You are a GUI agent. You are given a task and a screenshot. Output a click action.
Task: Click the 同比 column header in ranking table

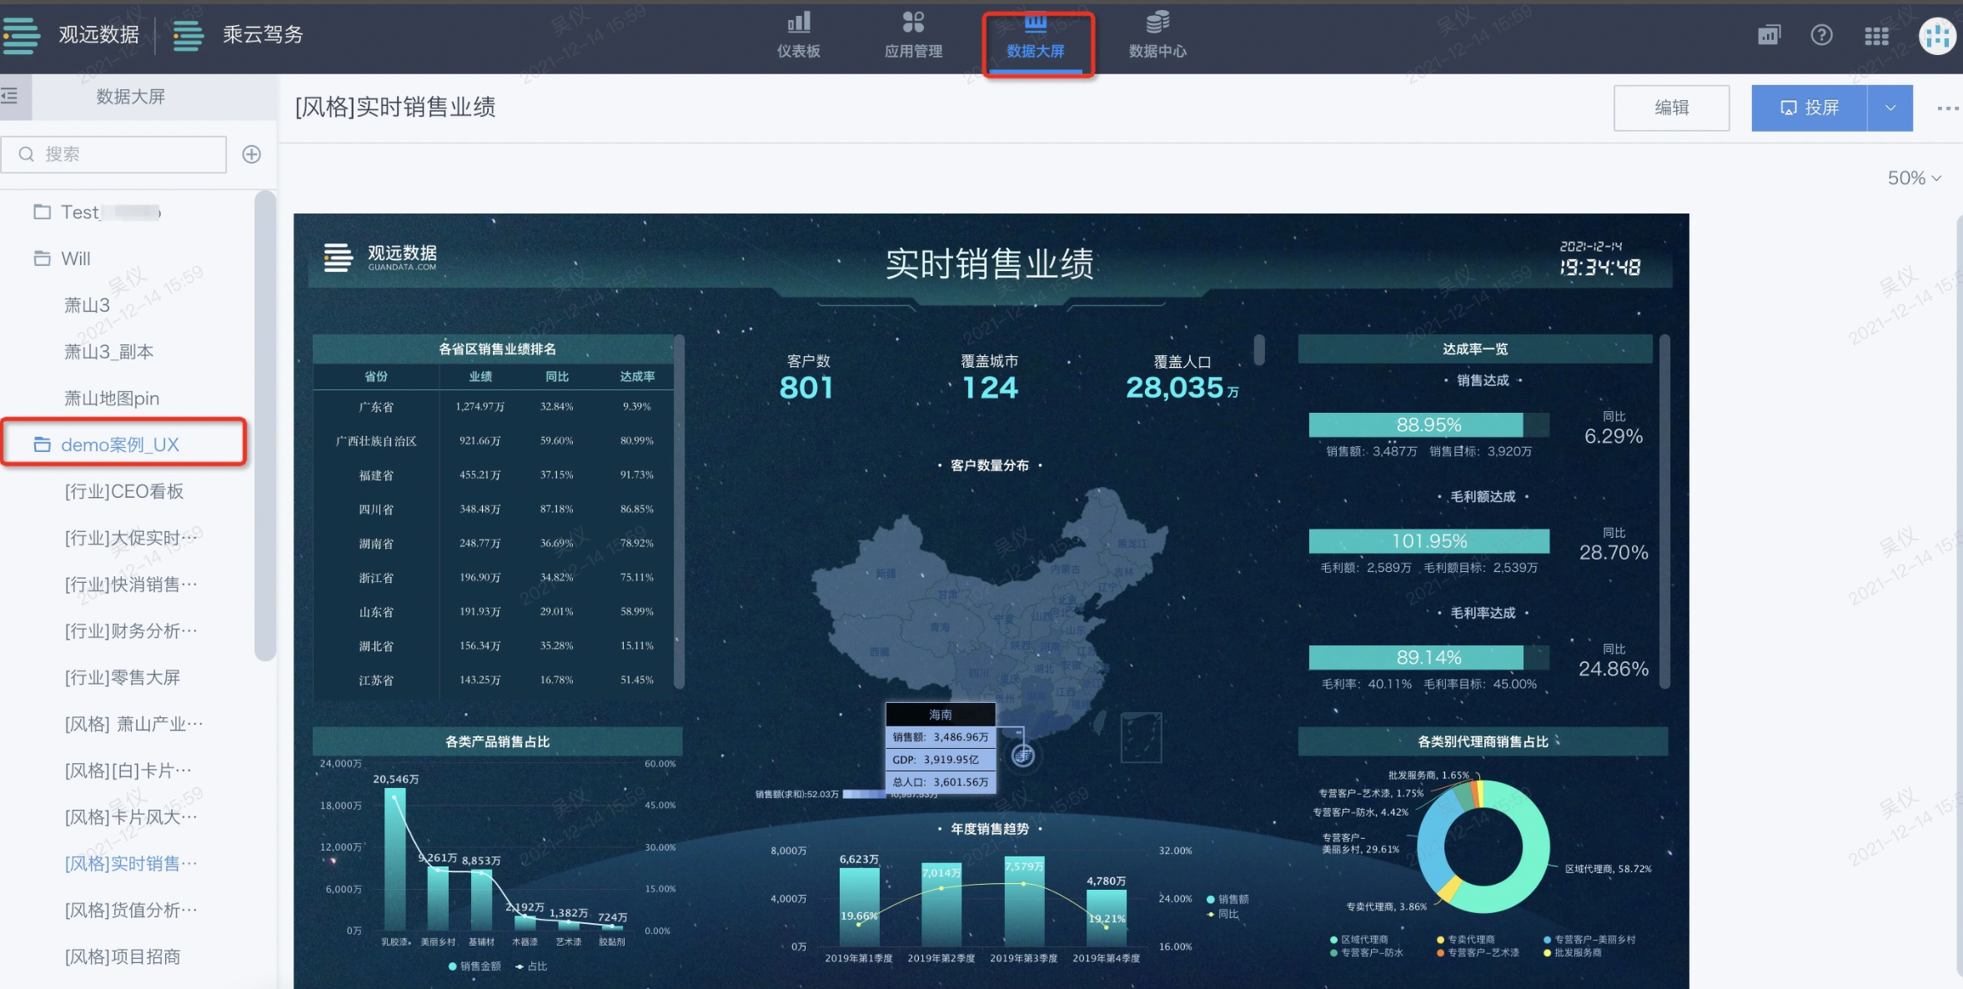[x=557, y=376]
